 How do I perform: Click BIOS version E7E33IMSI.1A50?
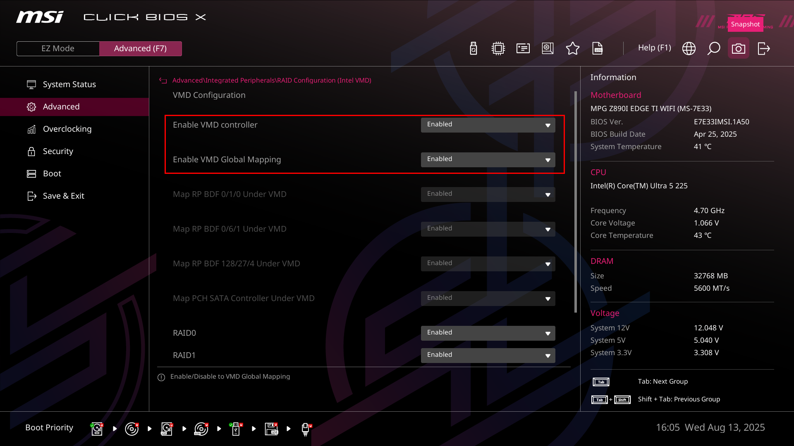click(x=722, y=122)
